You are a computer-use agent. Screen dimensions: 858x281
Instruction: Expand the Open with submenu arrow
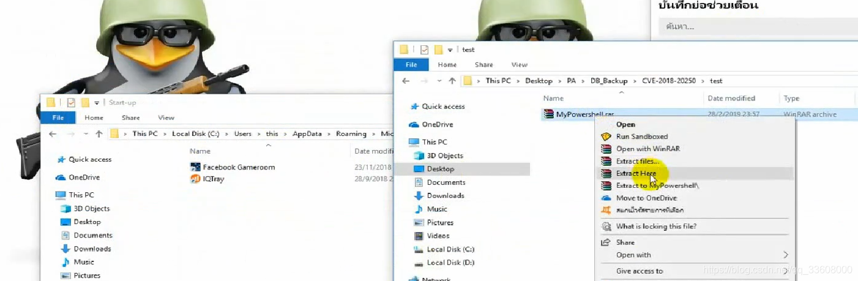point(786,255)
